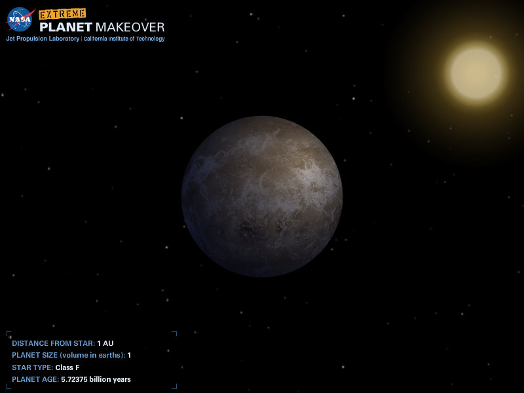Open the California Institute of Technology link
Viewport: 524px width, 393px height.
(x=124, y=39)
